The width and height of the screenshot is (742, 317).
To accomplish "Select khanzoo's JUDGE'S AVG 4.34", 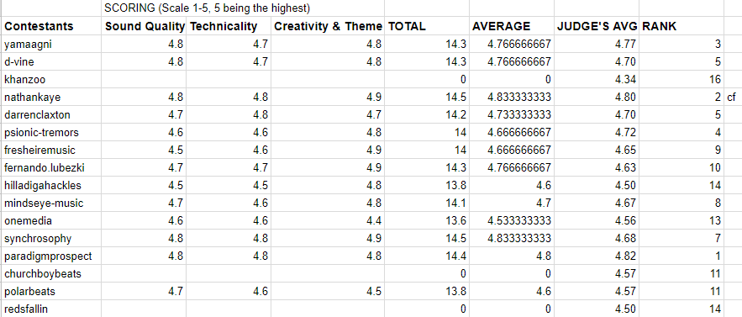I will click(x=597, y=80).
